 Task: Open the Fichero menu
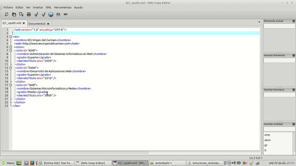[8, 7]
